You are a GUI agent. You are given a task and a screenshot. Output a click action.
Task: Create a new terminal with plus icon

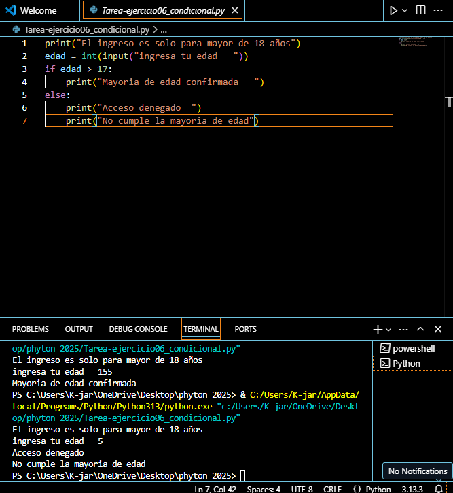click(x=378, y=329)
